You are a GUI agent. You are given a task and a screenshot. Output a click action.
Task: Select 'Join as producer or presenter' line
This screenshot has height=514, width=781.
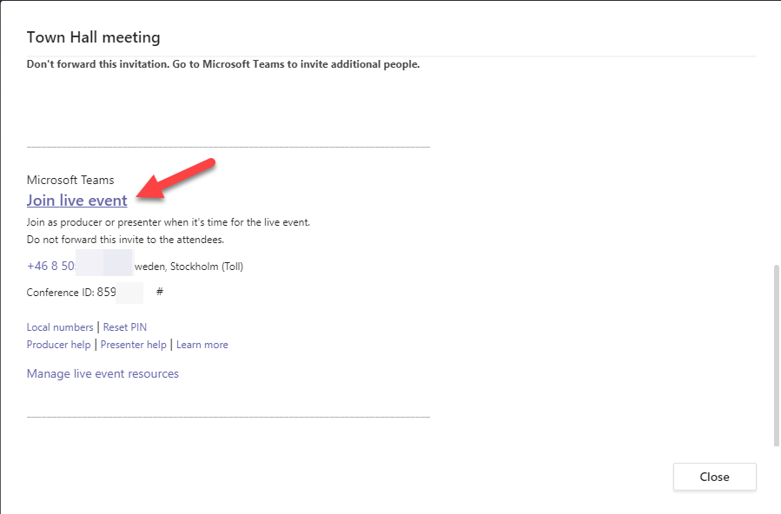click(169, 222)
